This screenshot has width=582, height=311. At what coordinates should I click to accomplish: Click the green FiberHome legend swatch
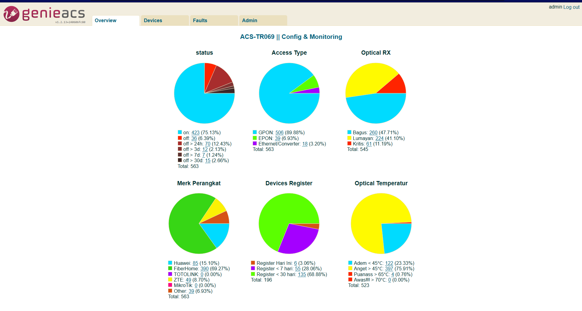pyautogui.click(x=170, y=268)
